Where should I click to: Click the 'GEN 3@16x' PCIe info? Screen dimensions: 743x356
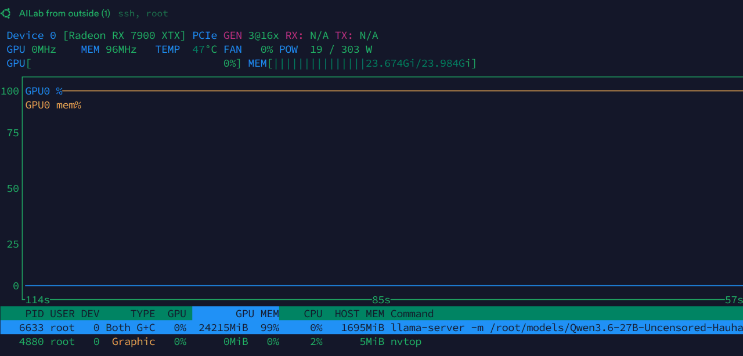pos(251,35)
